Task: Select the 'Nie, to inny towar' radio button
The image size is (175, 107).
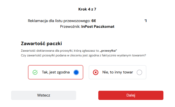Action: pyautogui.click(x=139, y=72)
